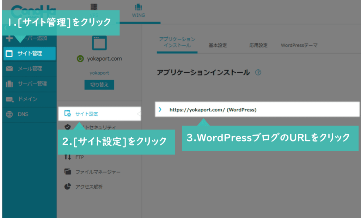The width and height of the screenshot is (361, 218).
Task: Click the help question mark icon
Action: 258,73
